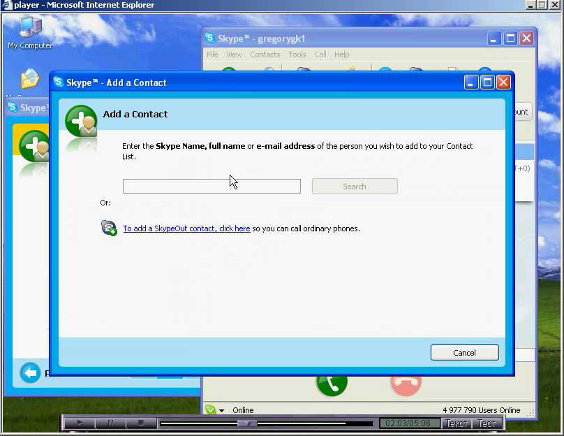This screenshot has width=564, height=436.
Task: Click the player Play button
Action: click(80, 423)
